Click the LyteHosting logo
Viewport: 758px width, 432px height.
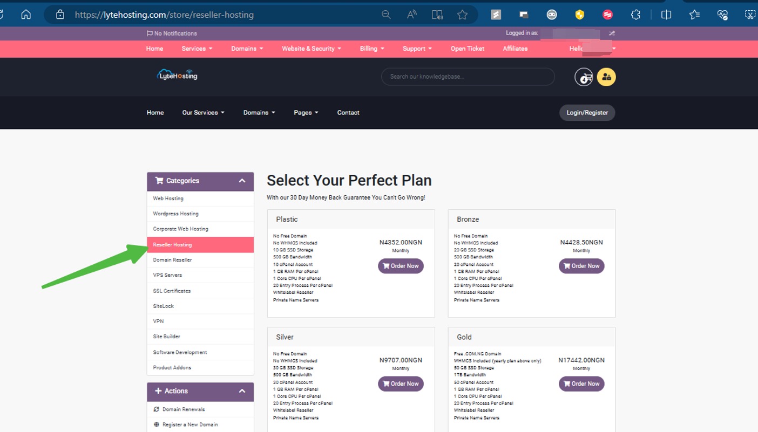click(178, 76)
